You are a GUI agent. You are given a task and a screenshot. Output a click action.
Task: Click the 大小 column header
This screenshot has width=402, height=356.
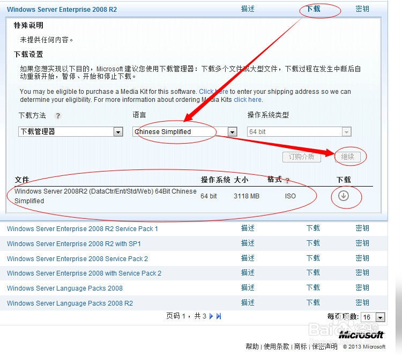[241, 180]
